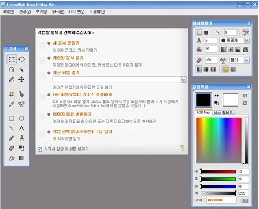Choose the rectangle shape tool
Image resolution: width=259 pixels, height=209 pixels.
pos(12,118)
